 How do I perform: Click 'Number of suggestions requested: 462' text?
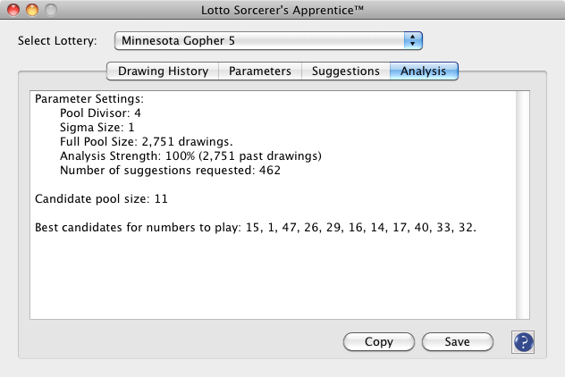point(170,171)
